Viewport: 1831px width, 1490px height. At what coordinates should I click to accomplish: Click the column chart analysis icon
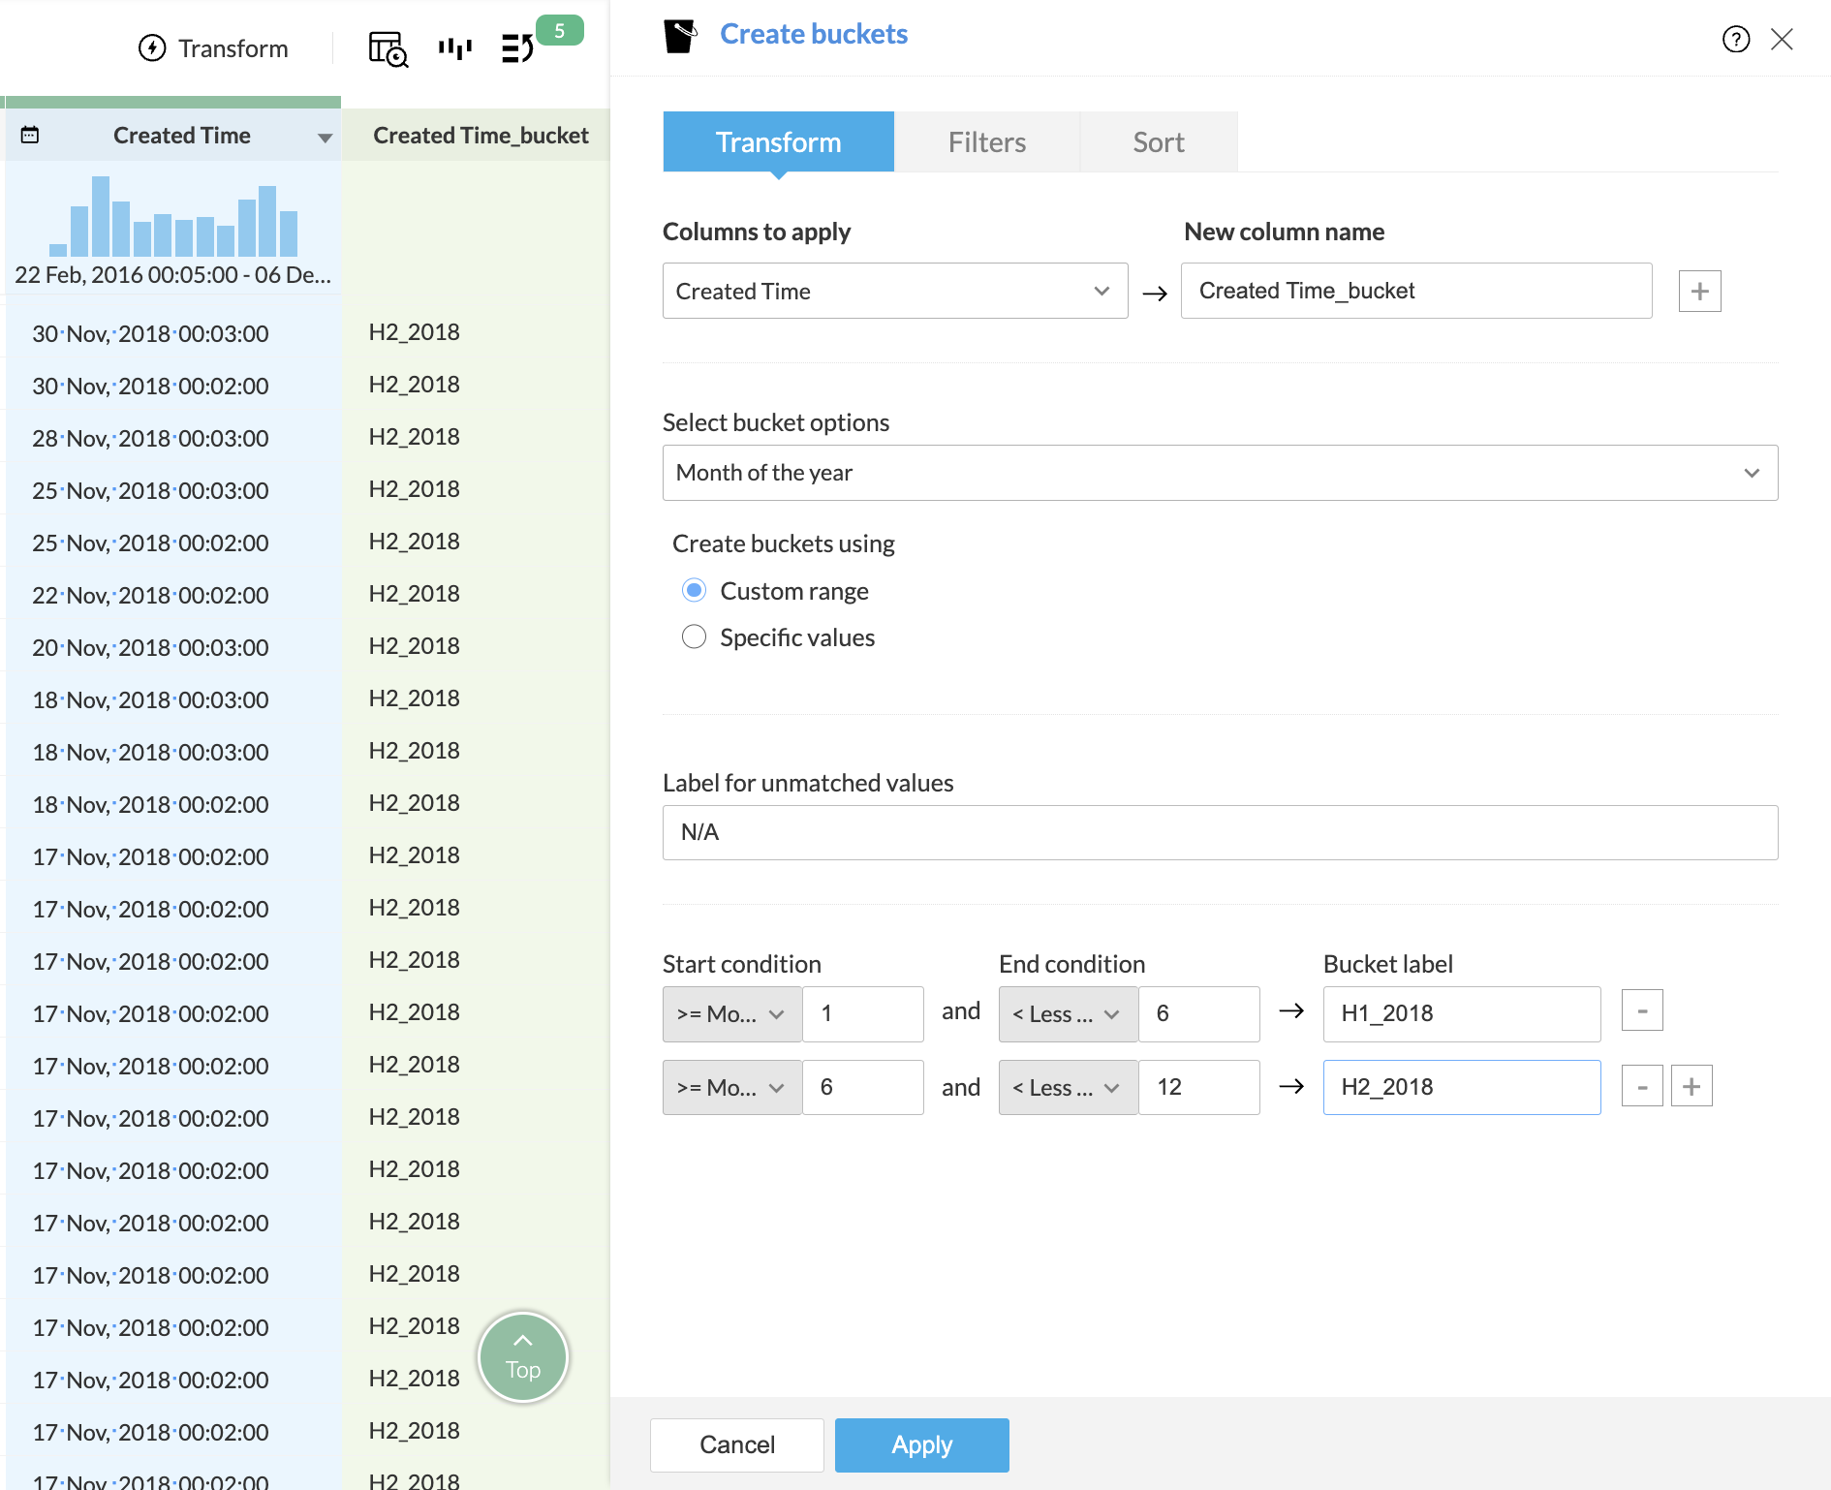coord(454,48)
